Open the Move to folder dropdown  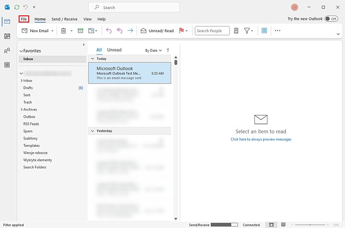[93, 31]
